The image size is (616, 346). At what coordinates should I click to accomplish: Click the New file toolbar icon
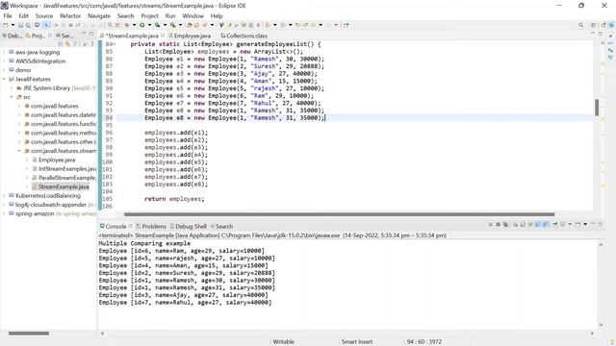[6, 25]
